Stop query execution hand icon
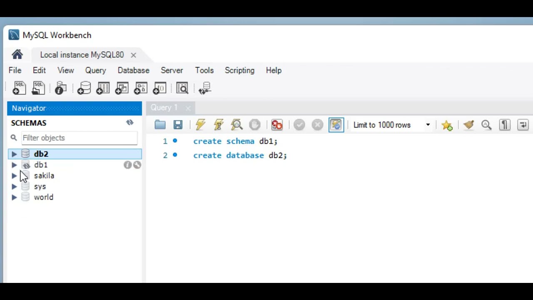 pyautogui.click(x=255, y=125)
